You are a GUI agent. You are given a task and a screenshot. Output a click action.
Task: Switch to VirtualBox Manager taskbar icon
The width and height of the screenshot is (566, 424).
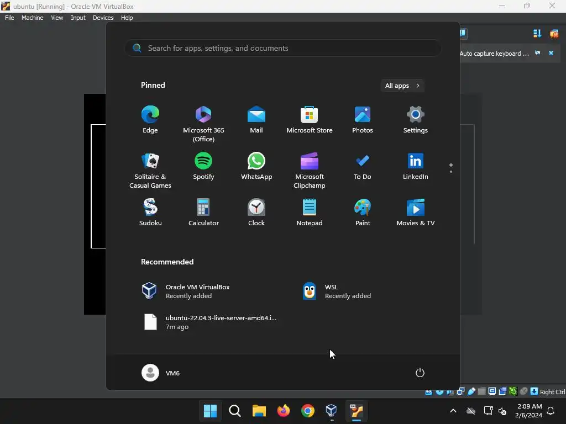332,411
